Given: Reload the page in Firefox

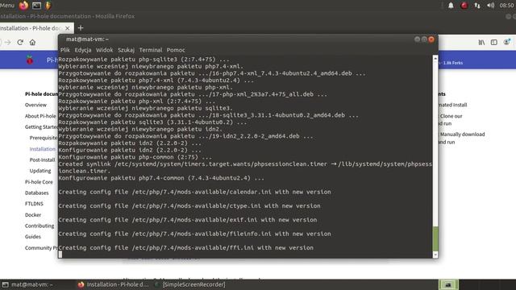Looking at the screenshot, I should [20, 42].
